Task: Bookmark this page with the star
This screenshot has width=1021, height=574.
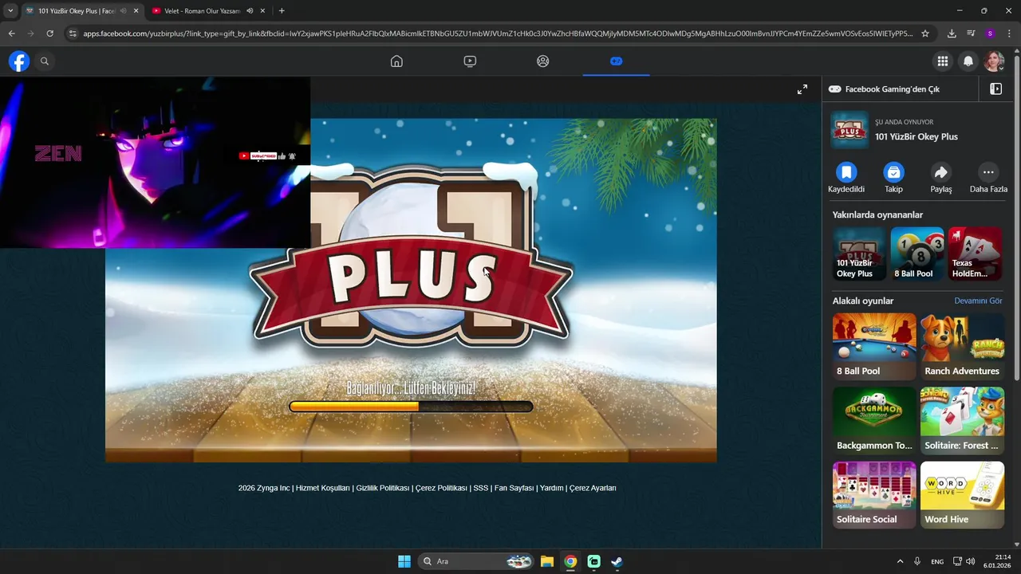Action: pyautogui.click(x=925, y=33)
